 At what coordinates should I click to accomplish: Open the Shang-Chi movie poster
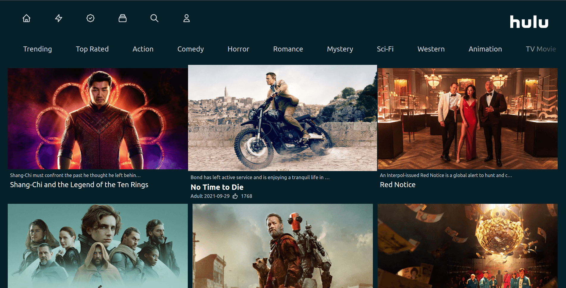point(98,119)
